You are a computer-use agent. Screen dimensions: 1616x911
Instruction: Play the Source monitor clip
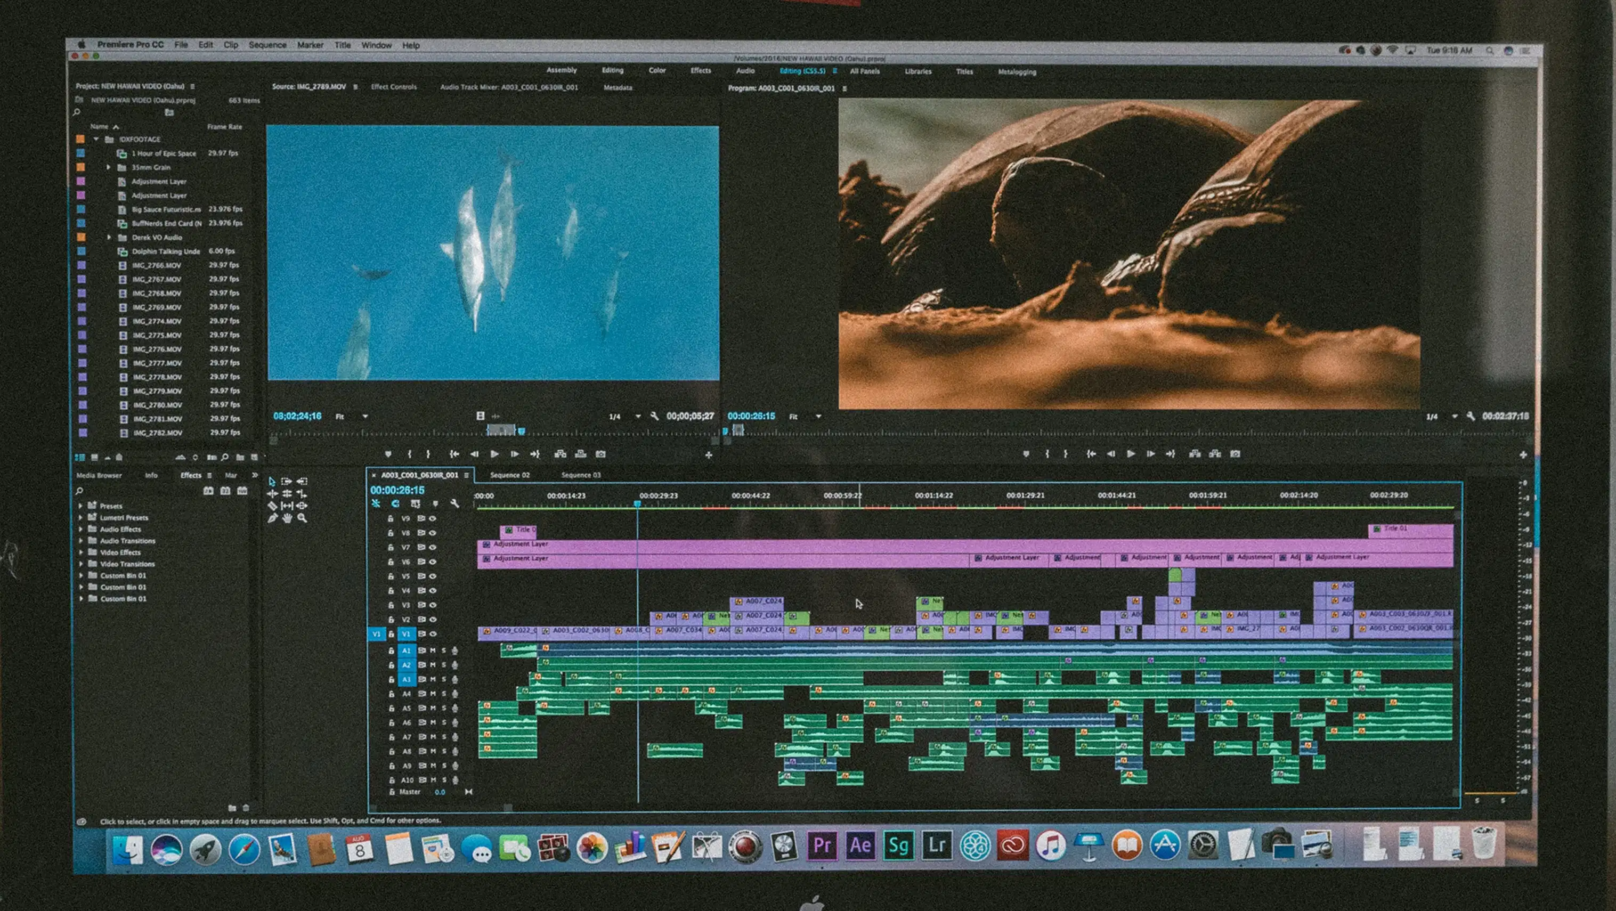pyautogui.click(x=494, y=453)
